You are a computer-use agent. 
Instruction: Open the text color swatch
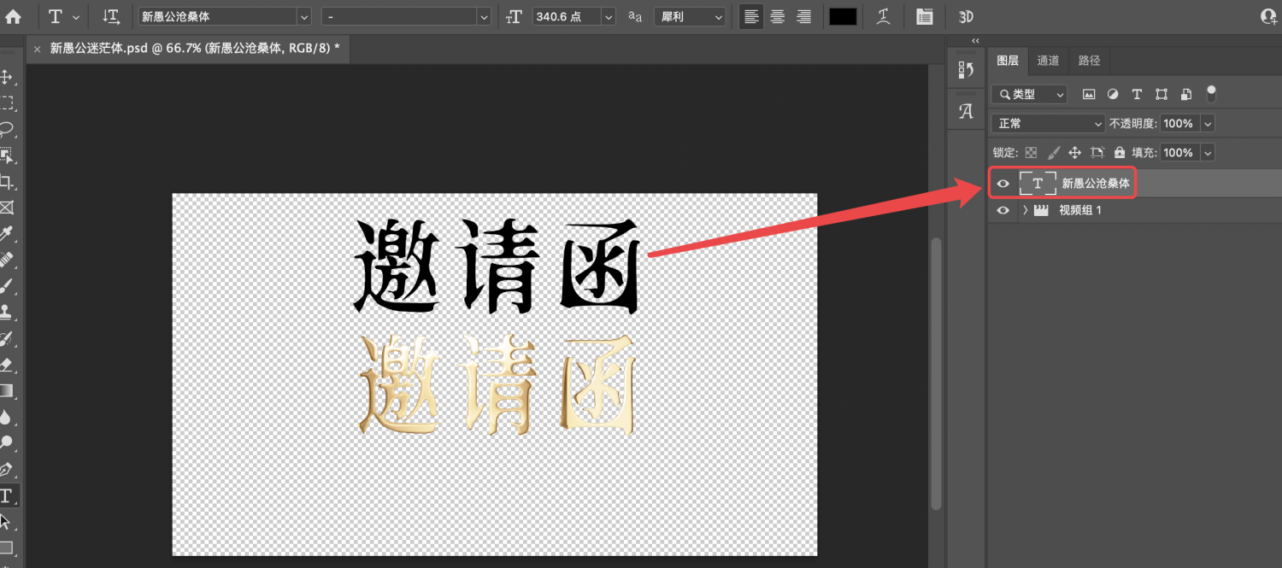(843, 16)
